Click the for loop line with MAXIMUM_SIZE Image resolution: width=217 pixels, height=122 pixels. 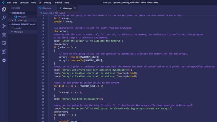click(78, 86)
